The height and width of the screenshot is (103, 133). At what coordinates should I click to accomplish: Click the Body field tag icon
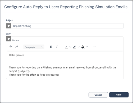[8, 39]
